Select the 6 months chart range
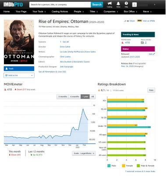166x176 pixels. [x=74, y=96]
